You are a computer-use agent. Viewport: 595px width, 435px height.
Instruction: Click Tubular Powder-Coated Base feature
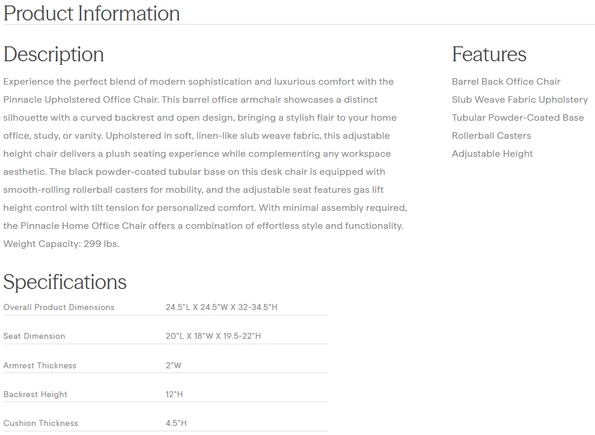517,118
